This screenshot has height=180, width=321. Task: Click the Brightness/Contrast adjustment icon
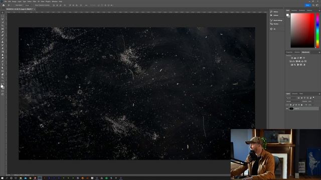(292, 58)
